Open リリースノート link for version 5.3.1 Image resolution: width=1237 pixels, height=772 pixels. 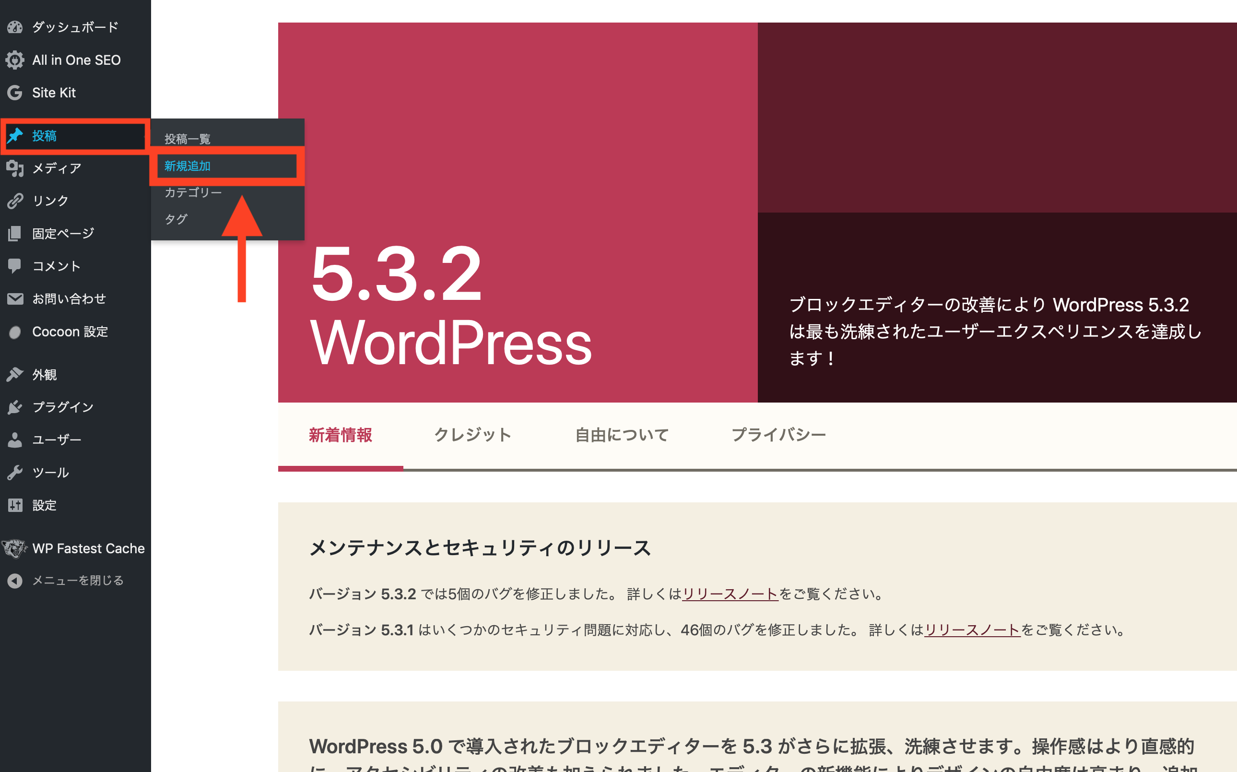(972, 629)
